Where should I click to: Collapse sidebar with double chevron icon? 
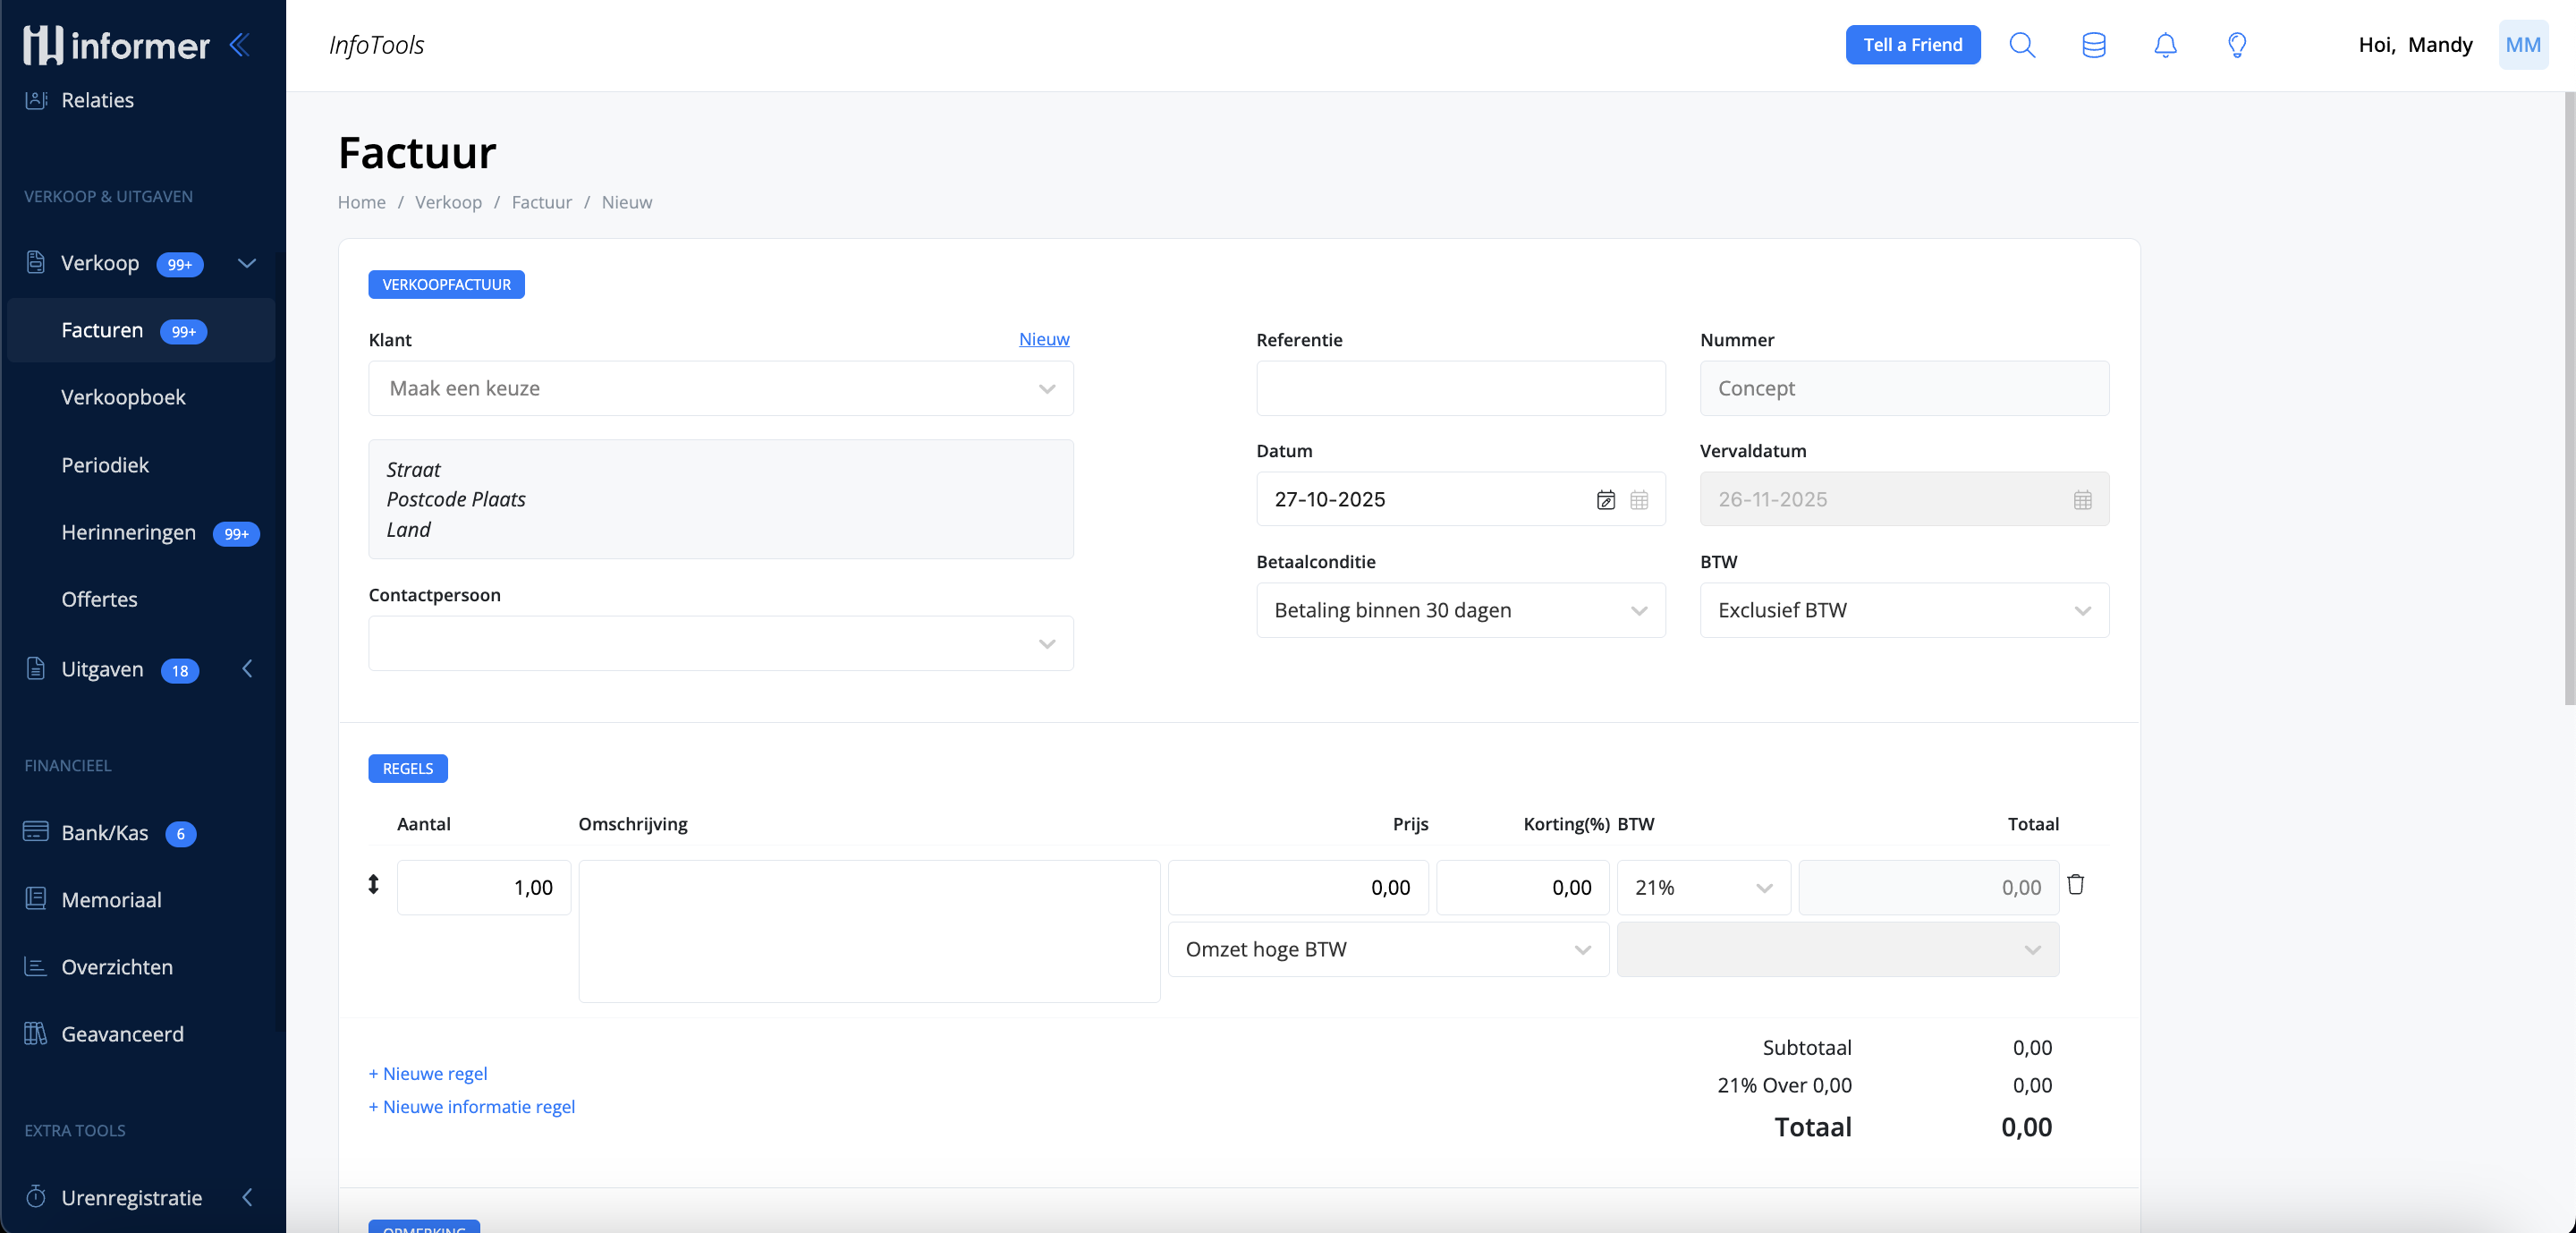[239, 45]
